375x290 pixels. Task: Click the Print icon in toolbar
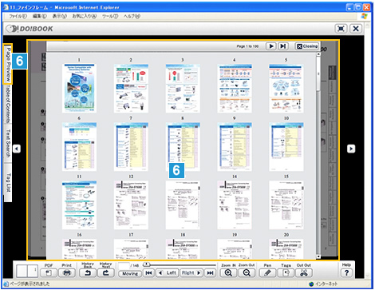(x=67, y=273)
